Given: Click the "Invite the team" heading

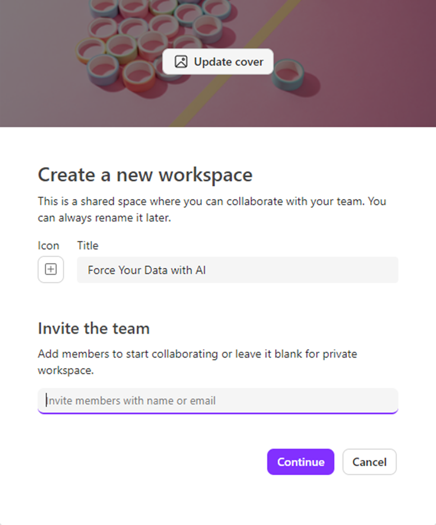Looking at the screenshot, I should click(94, 329).
